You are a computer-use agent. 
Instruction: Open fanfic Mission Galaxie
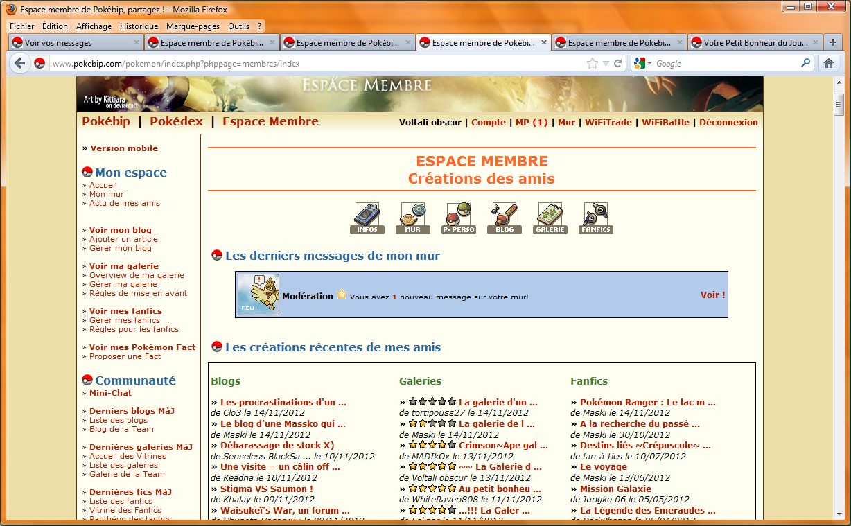click(x=616, y=489)
